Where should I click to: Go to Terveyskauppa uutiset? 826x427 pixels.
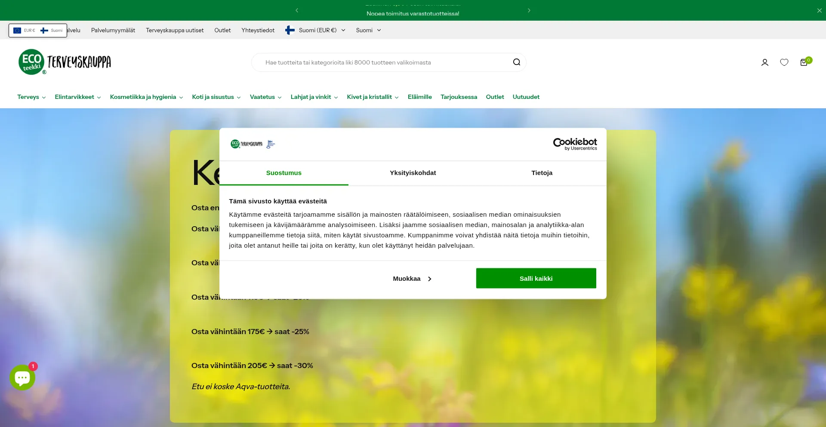point(175,30)
